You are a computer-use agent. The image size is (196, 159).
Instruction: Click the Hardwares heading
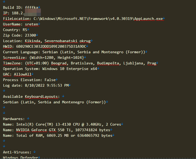pyautogui.click(x=14, y=119)
